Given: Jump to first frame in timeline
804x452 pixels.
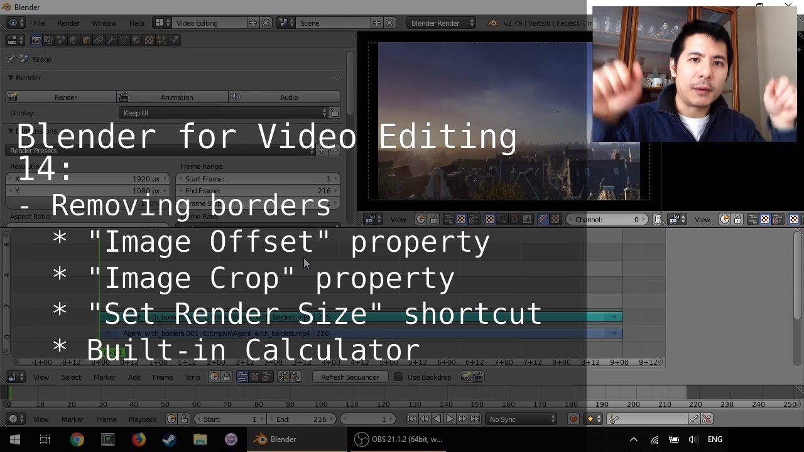Looking at the screenshot, I should pyautogui.click(x=413, y=419).
